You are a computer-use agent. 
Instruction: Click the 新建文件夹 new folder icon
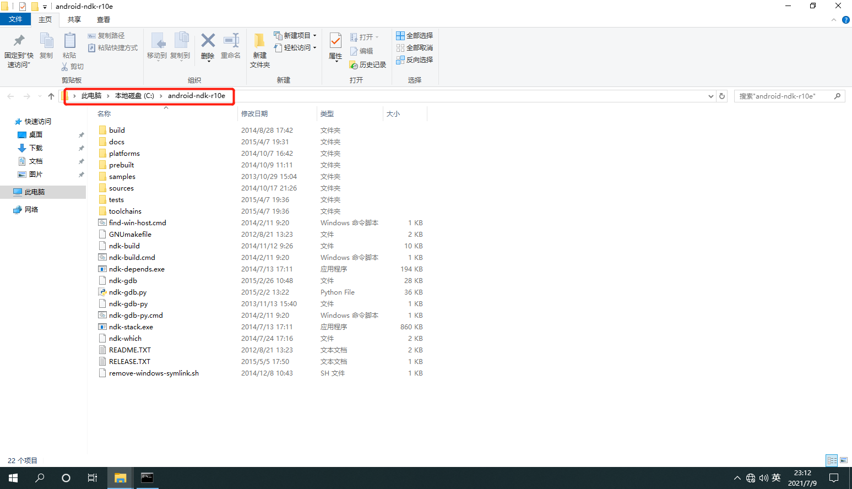259,41
